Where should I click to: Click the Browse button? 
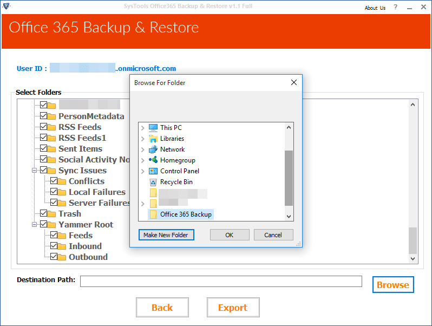(x=393, y=285)
